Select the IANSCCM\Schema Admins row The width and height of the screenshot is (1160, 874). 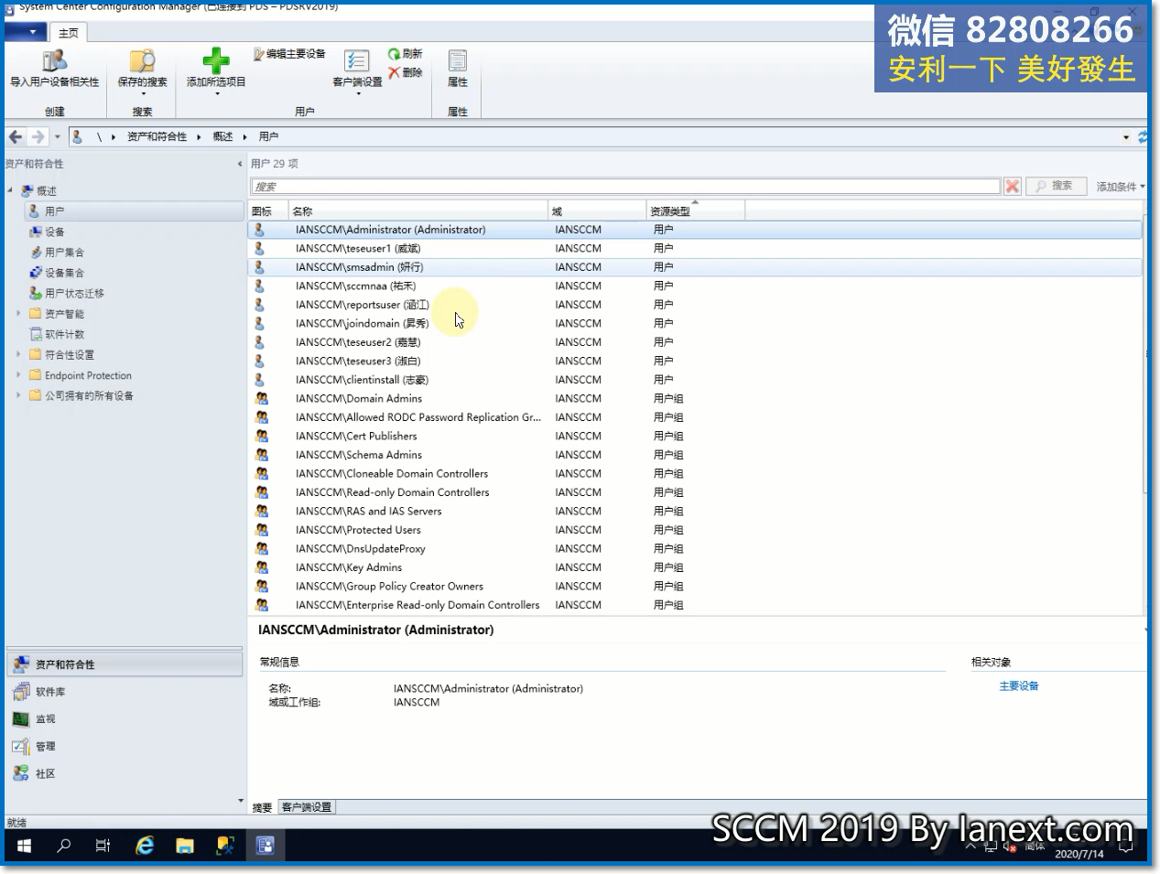click(x=695, y=455)
